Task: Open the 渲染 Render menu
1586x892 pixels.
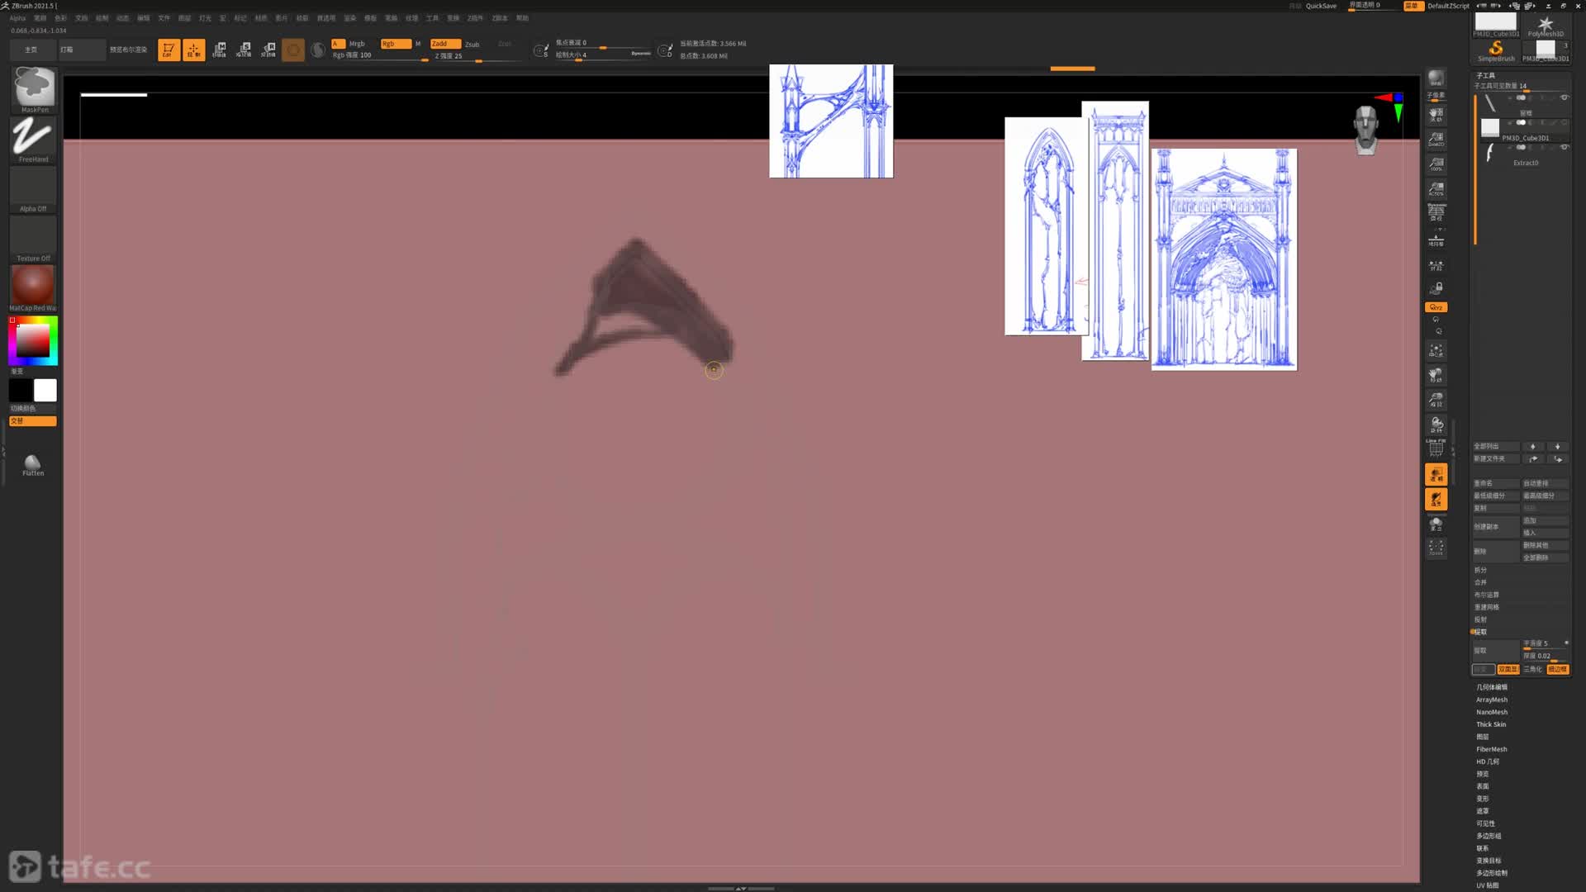Action: 349,17
